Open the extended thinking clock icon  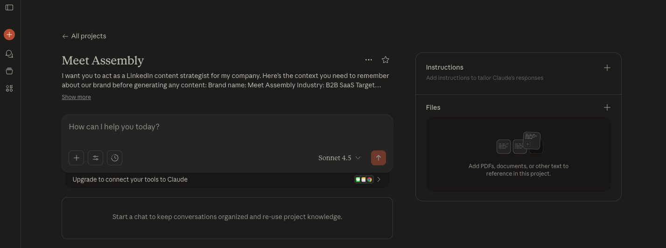pyautogui.click(x=115, y=158)
